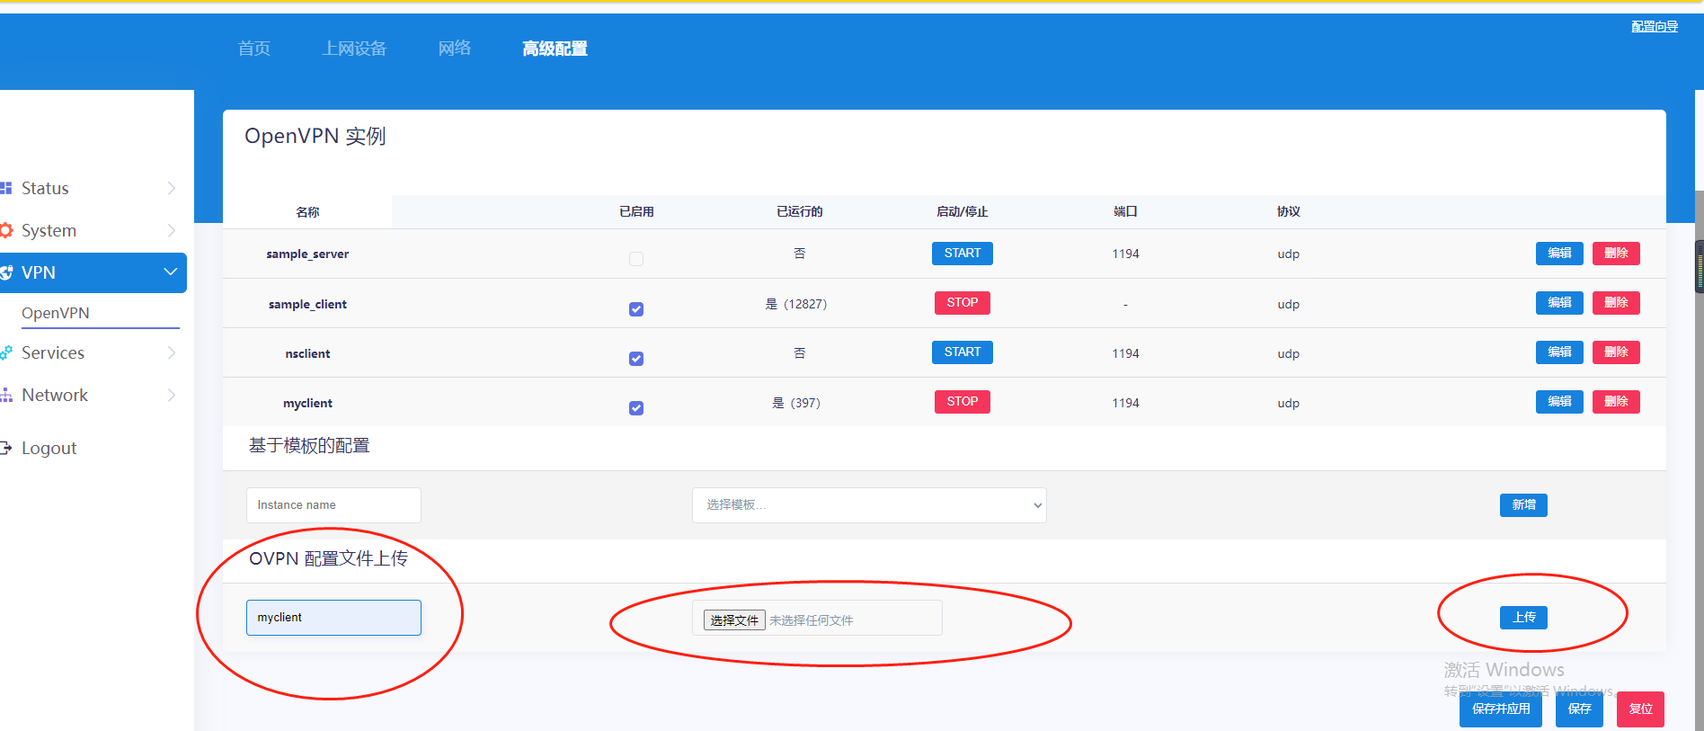Open the 上网设备 top tab
The height and width of the screenshot is (731, 1704).
tap(354, 49)
